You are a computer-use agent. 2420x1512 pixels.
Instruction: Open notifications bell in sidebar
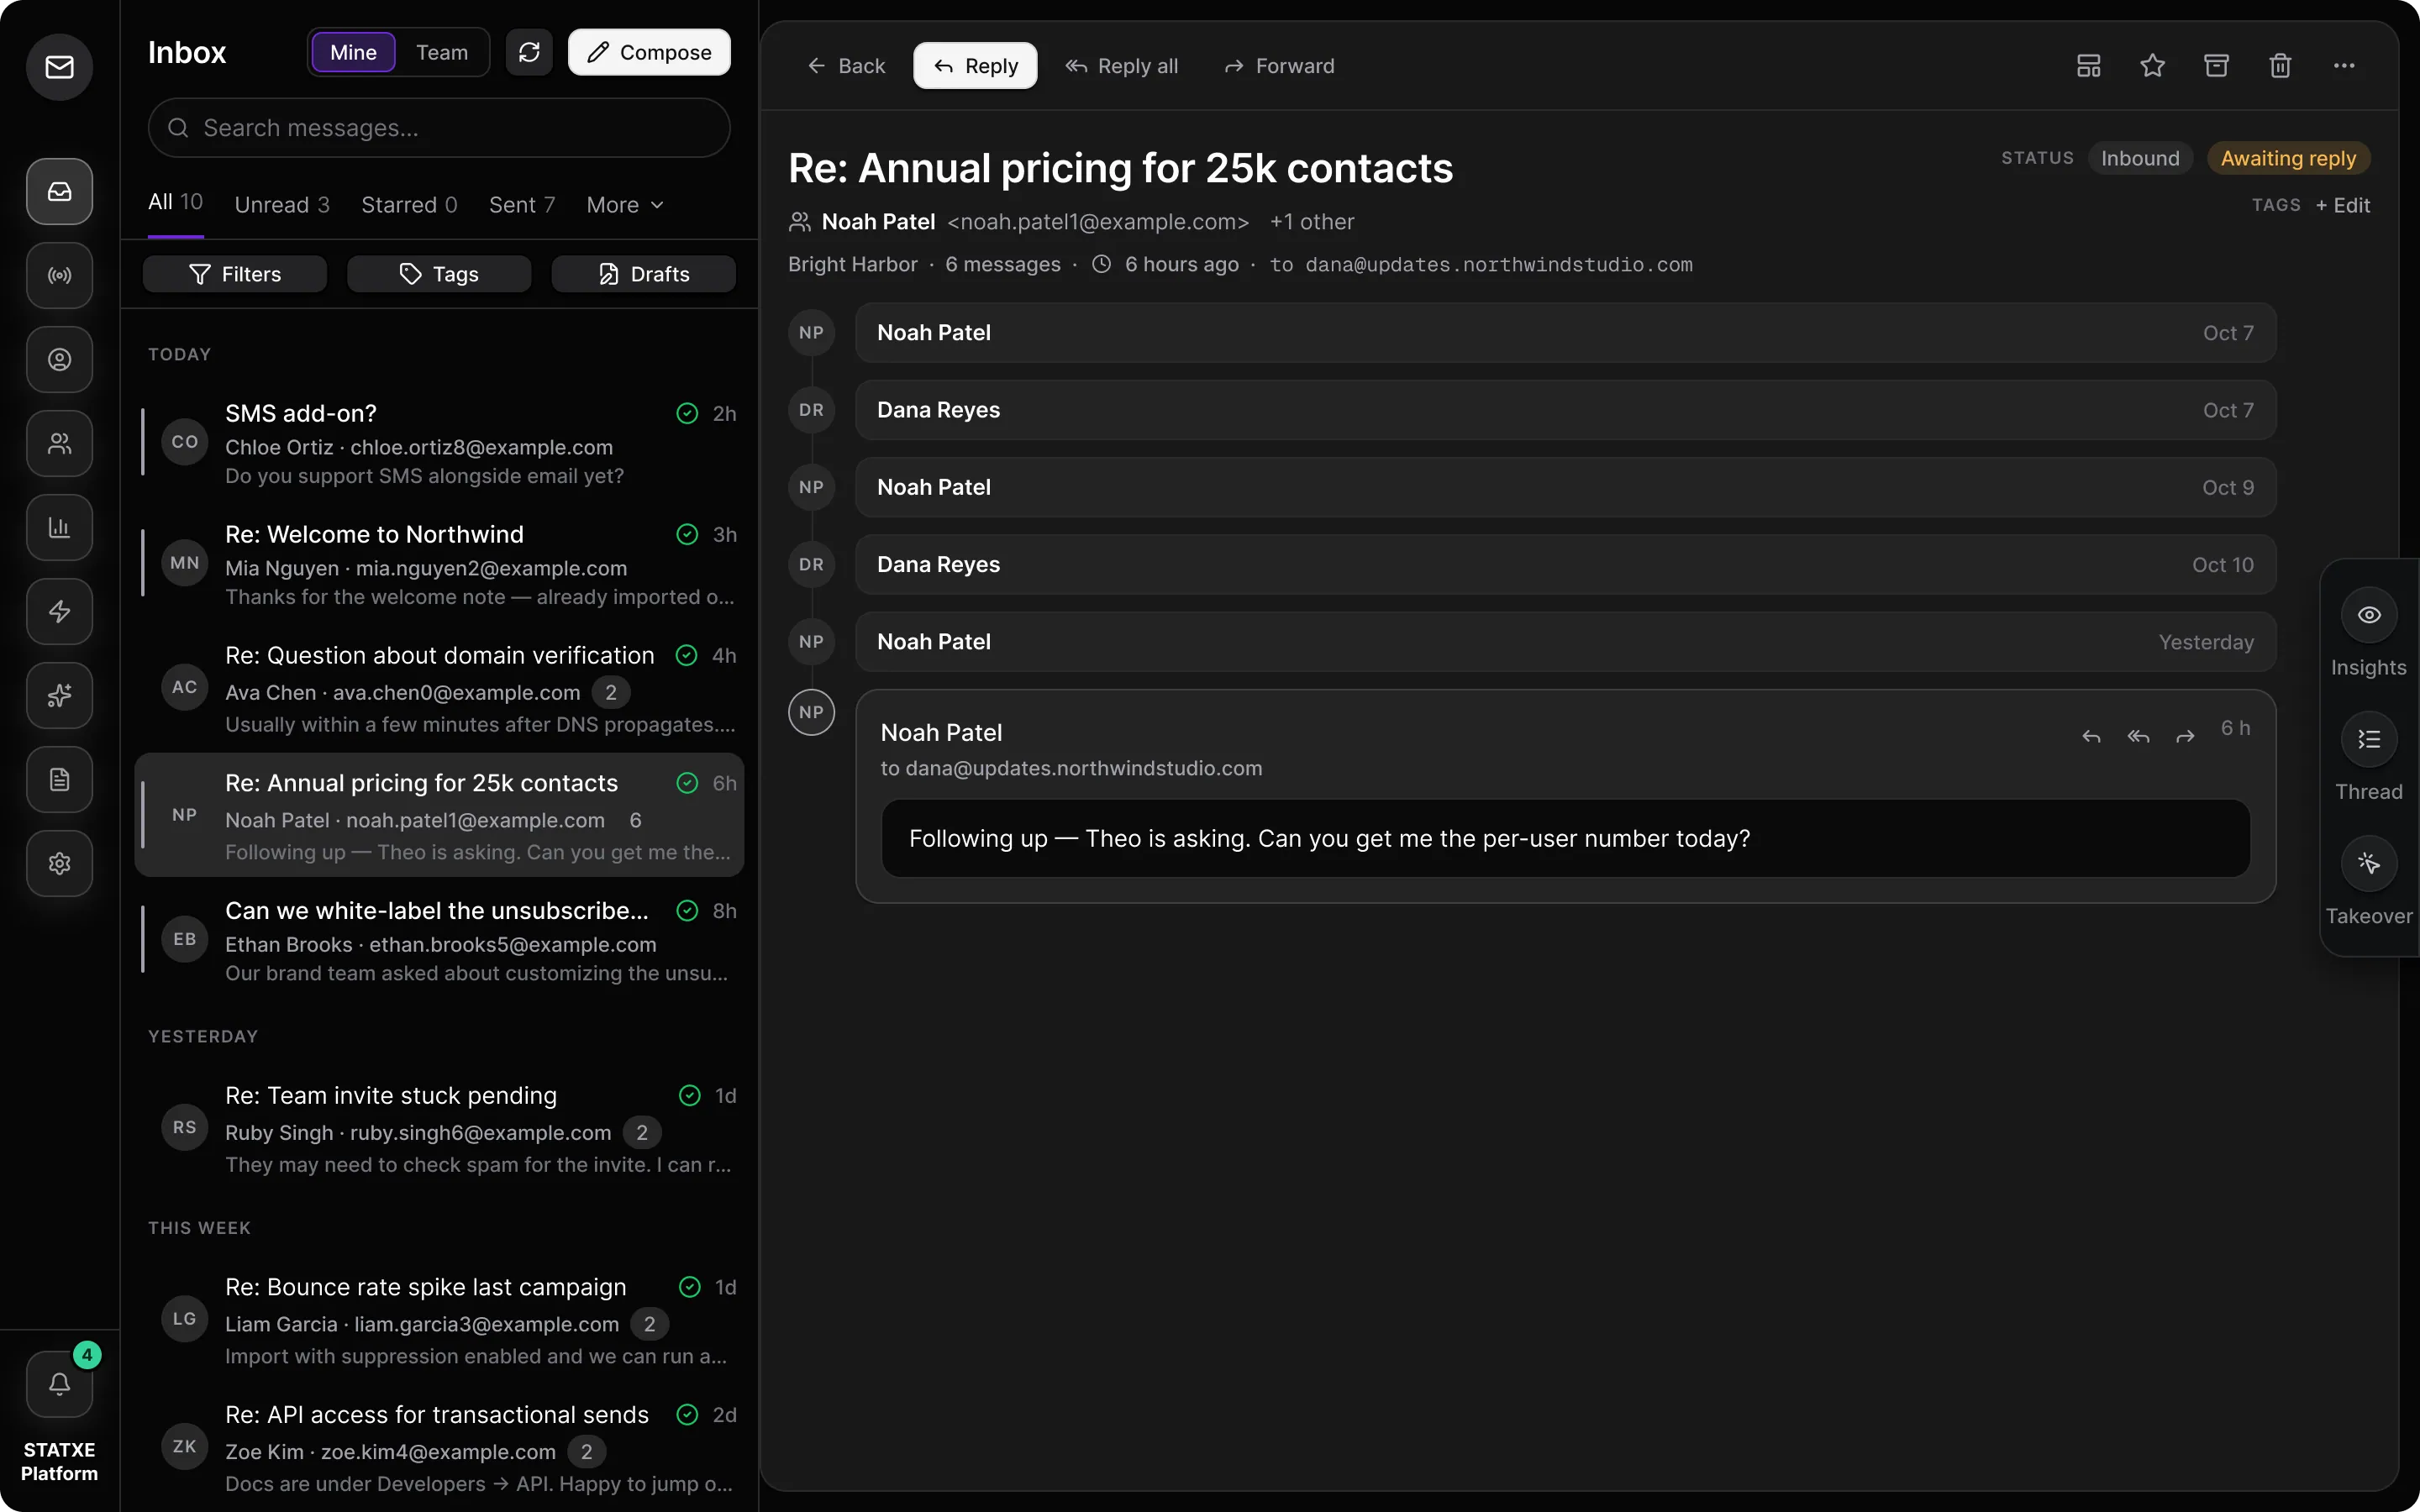60,1384
